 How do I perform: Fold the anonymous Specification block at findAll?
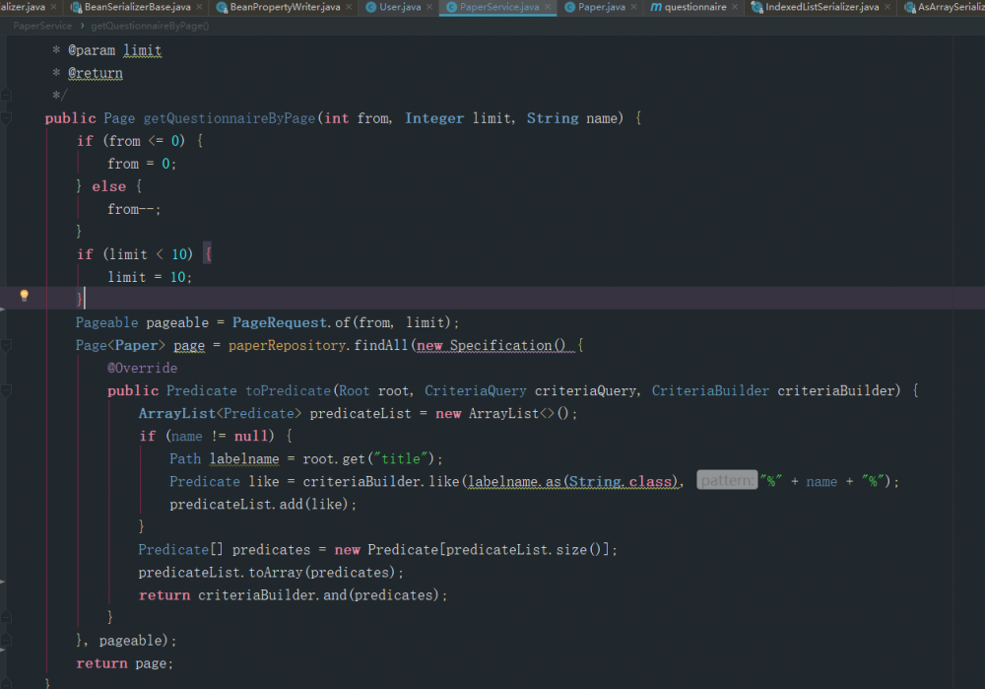6,346
